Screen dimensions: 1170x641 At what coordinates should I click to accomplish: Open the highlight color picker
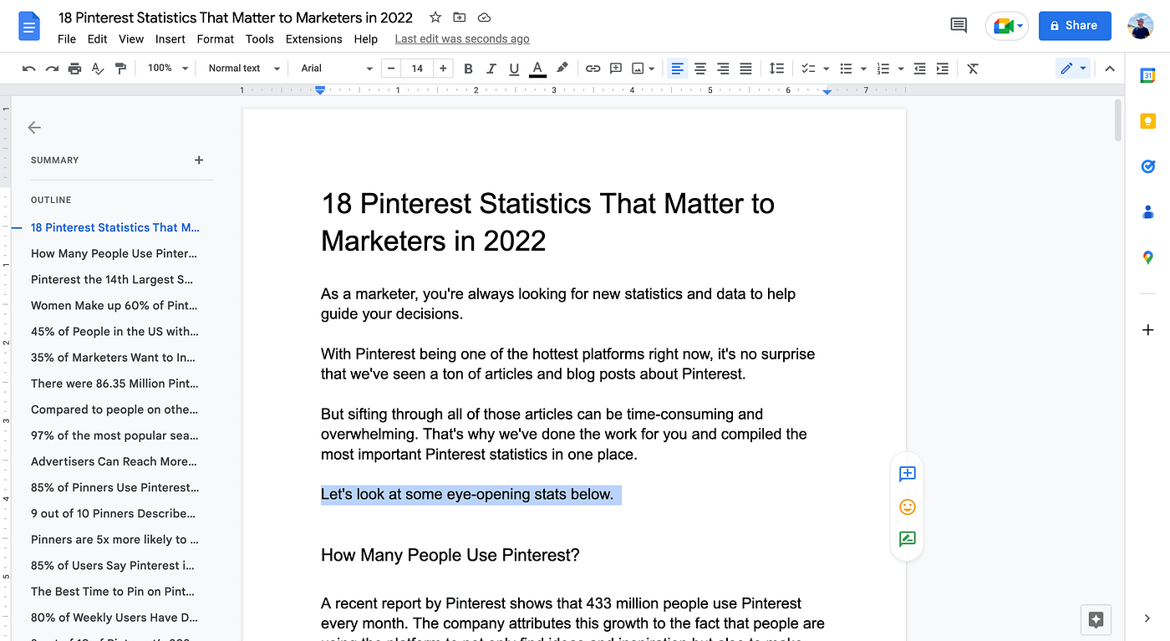(562, 69)
